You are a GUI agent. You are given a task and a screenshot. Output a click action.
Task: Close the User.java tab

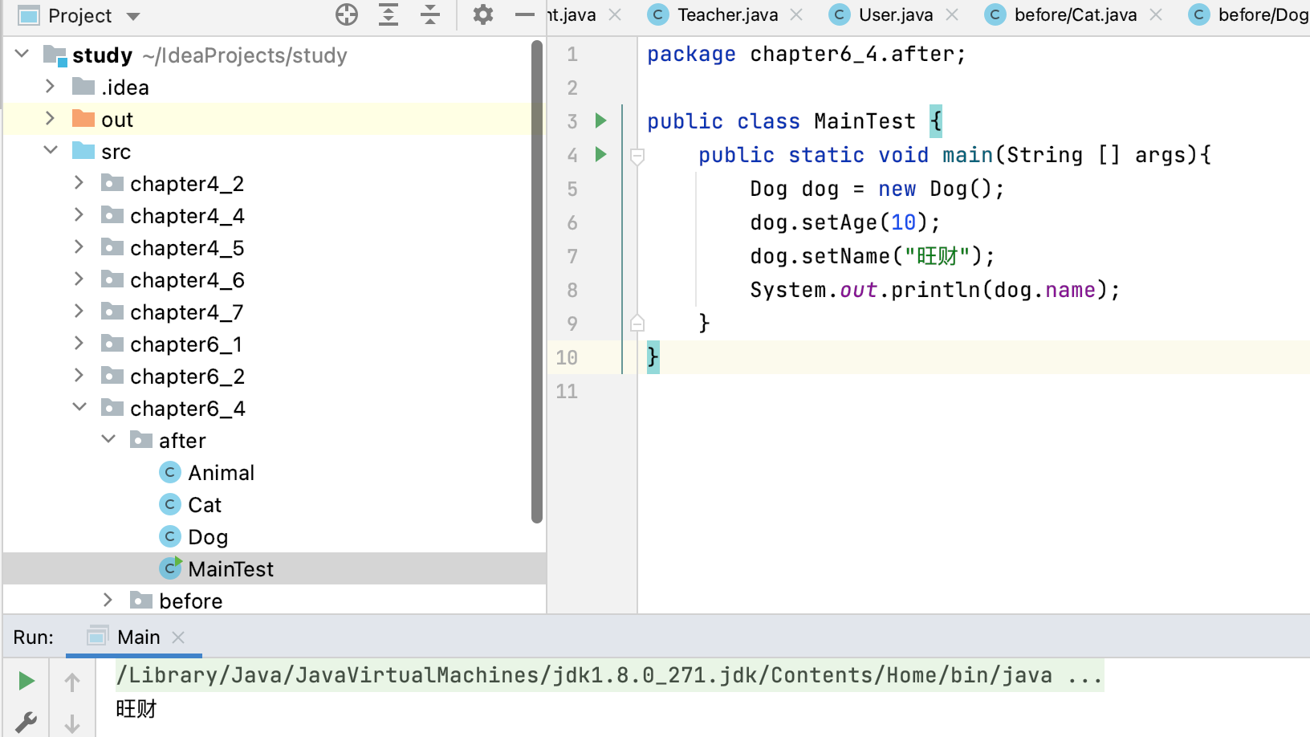[952, 14]
